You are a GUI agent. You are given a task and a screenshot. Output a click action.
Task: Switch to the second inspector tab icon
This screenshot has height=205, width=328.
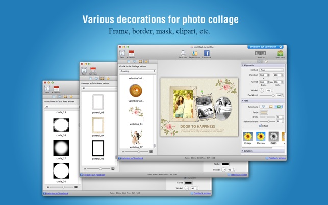point(266,62)
